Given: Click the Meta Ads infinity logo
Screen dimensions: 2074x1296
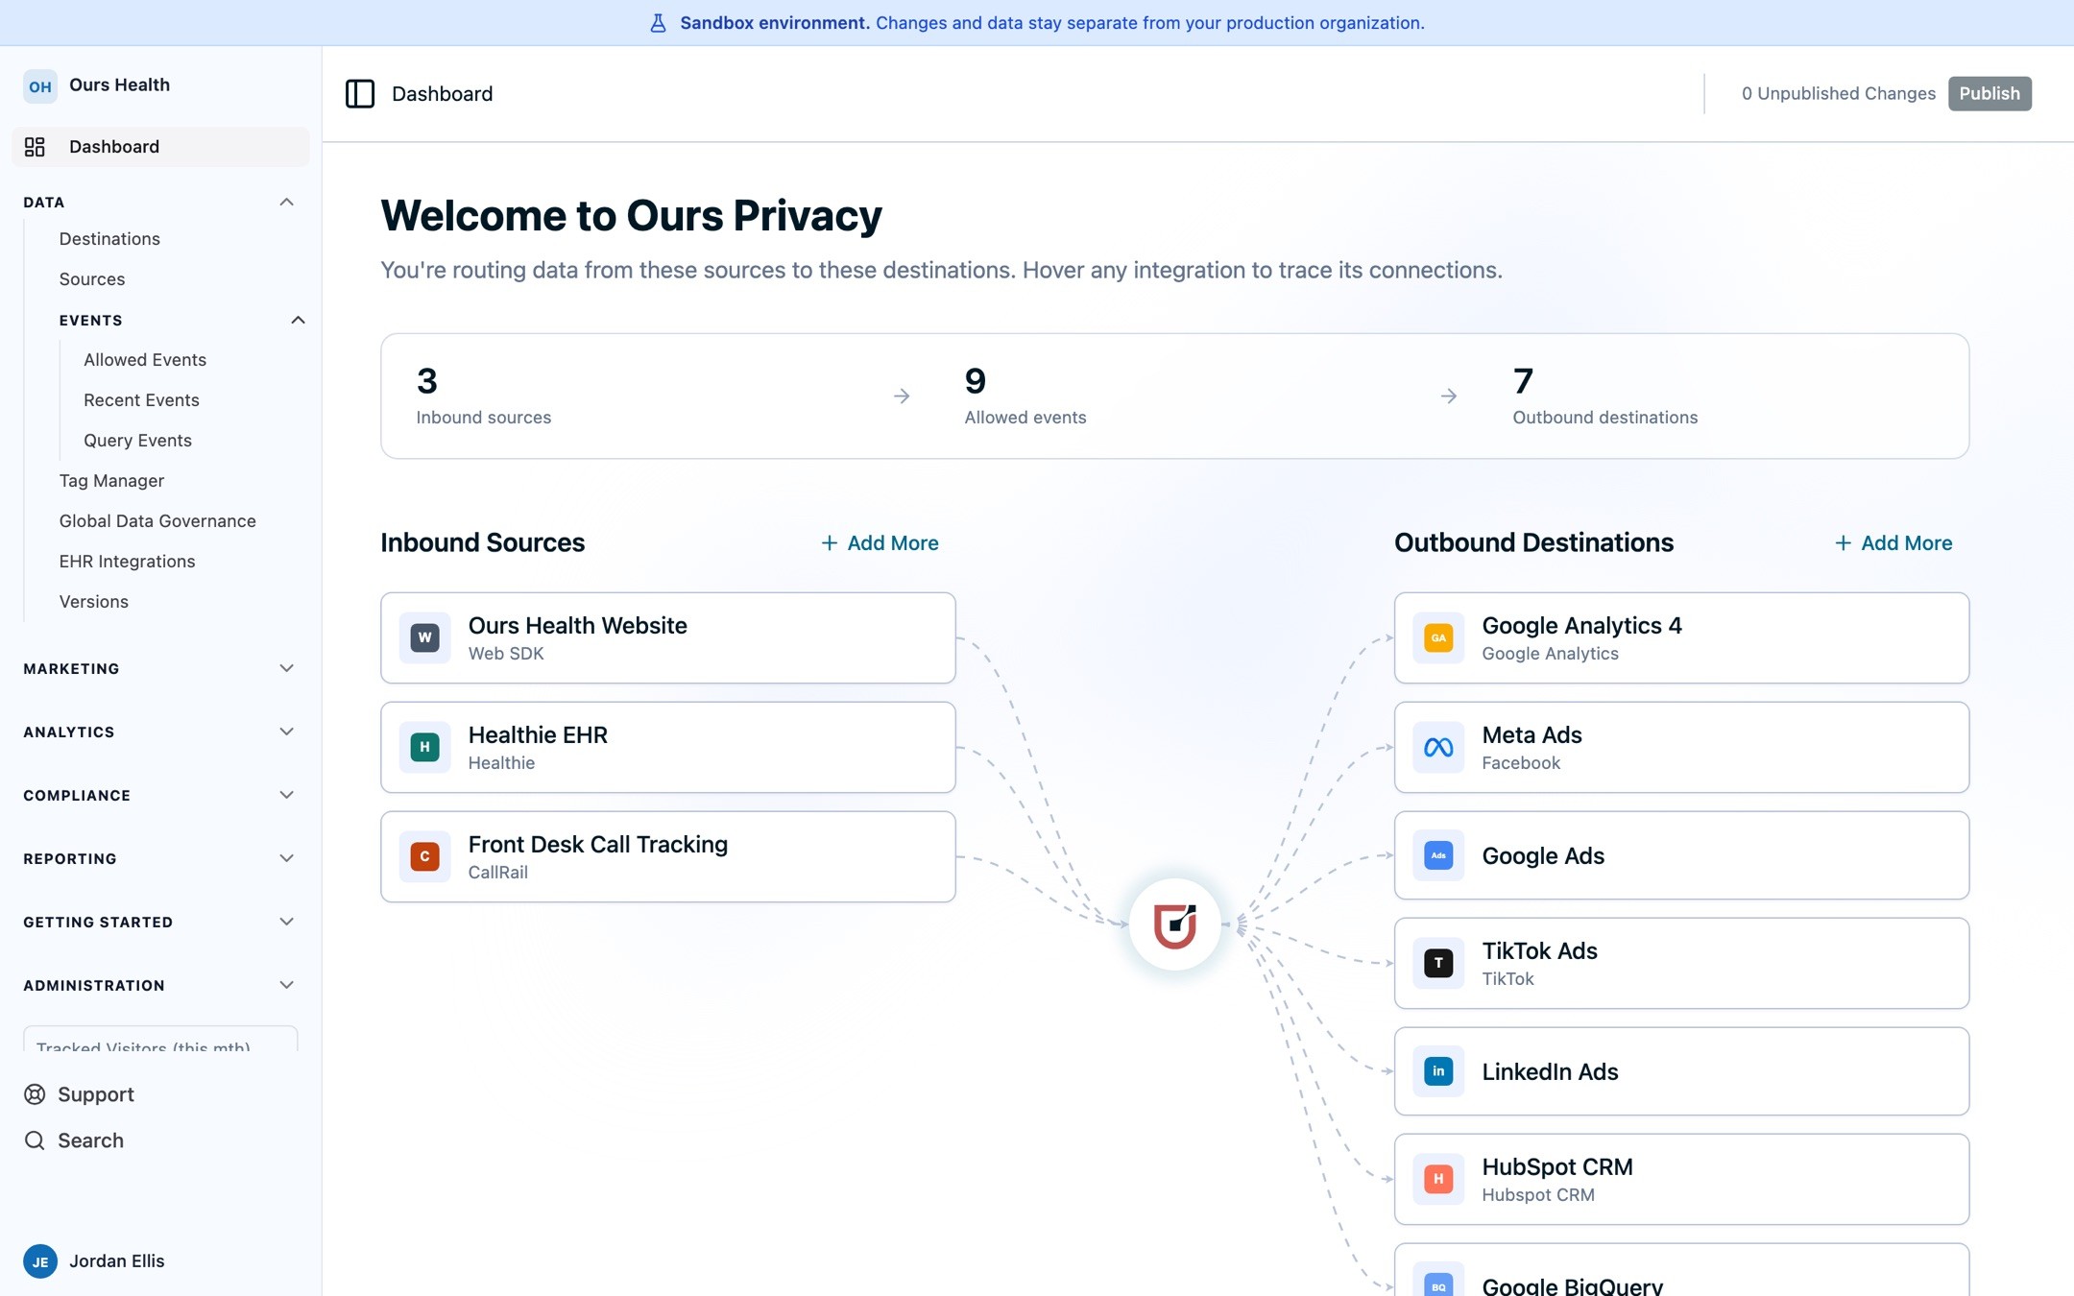Looking at the screenshot, I should click(1438, 747).
